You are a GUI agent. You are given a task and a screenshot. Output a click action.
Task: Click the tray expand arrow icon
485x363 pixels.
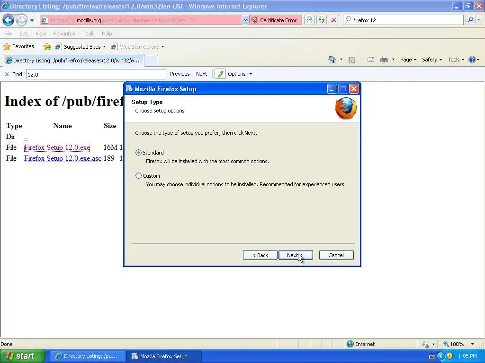(x=441, y=356)
